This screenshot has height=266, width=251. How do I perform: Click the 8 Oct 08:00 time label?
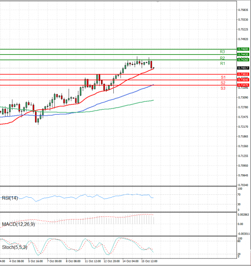tap(73, 261)
